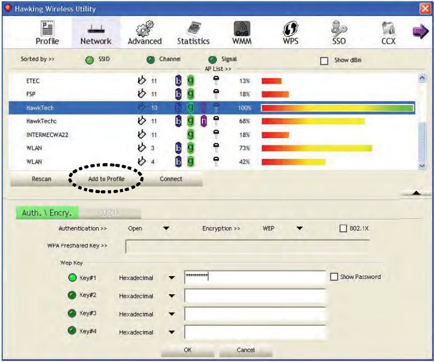This screenshot has height=362, width=434.
Task: Click the 802.11b icon in ETEC row
Action: click(x=178, y=81)
